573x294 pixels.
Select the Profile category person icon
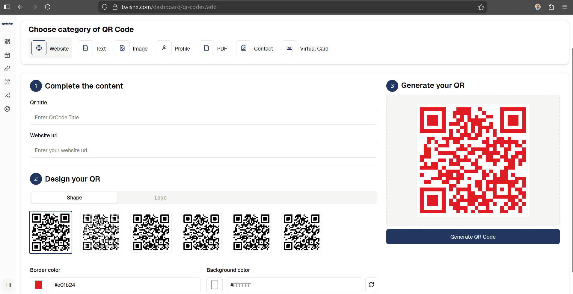point(164,48)
